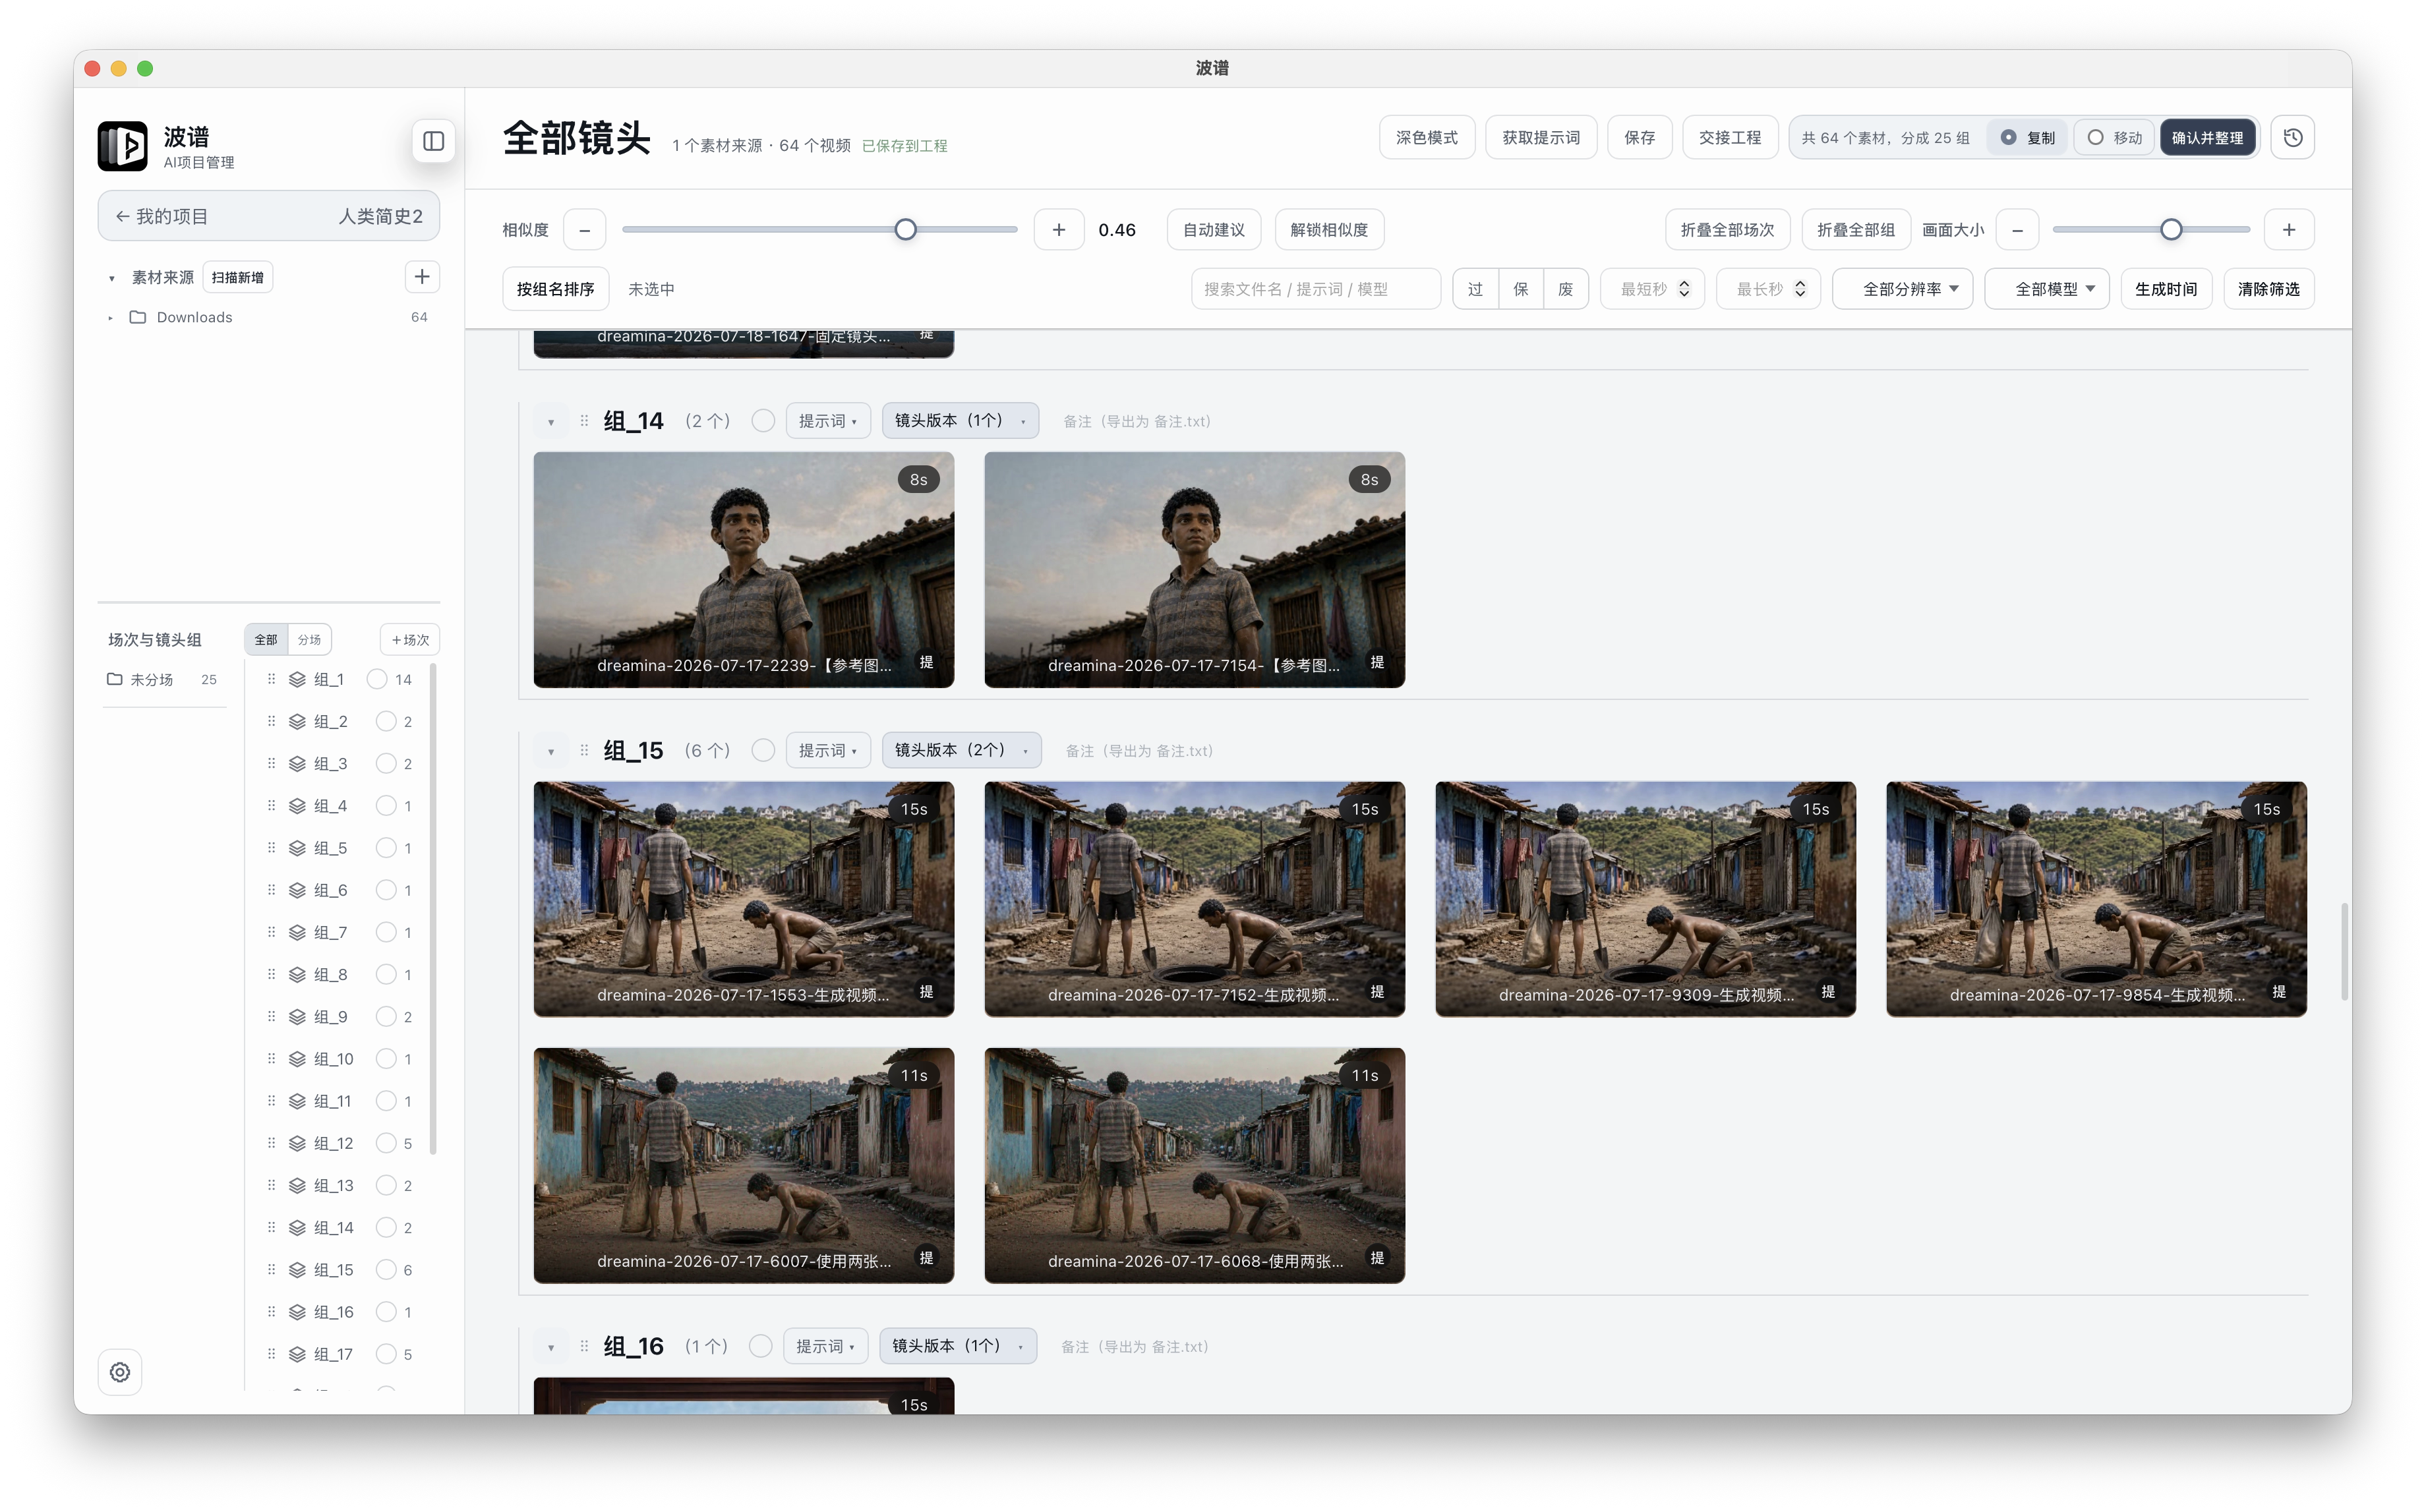Viewport: 2426px width, 1512px height.
Task: Select the 移动 move radio option
Action: 2114,138
